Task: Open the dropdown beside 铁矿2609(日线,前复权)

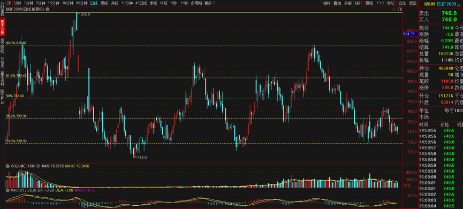Action: (x=48, y=9)
